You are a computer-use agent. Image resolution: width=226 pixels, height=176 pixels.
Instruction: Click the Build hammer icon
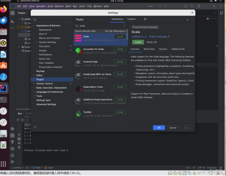13,142
